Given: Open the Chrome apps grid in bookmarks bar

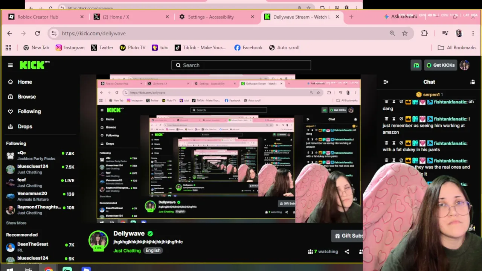Looking at the screenshot, I should pyautogui.click(x=8, y=47).
